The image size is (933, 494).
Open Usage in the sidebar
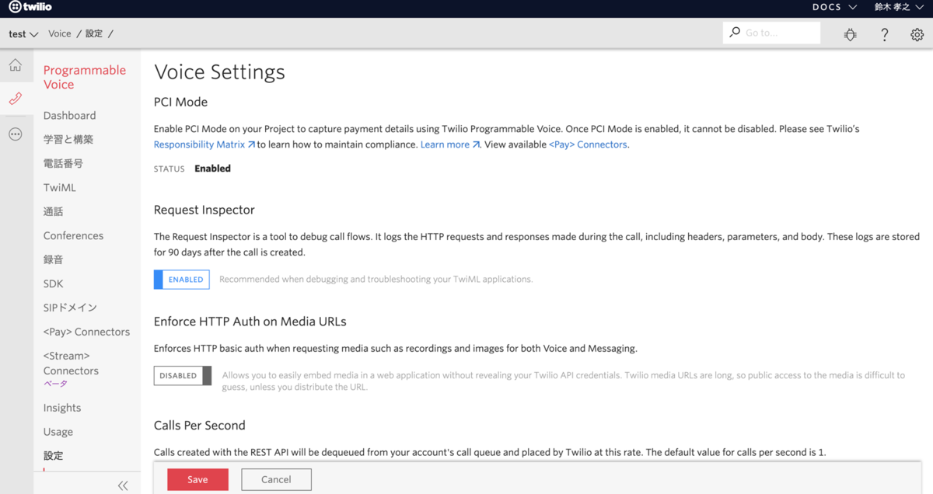pyautogui.click(x=58, y=432)
